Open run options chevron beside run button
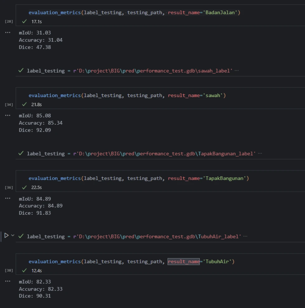Viewport: 305px width, 308px height. point(13,236)
